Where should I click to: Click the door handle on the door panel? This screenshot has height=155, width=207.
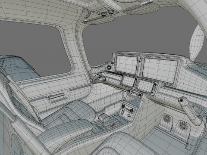pos(56,96)
